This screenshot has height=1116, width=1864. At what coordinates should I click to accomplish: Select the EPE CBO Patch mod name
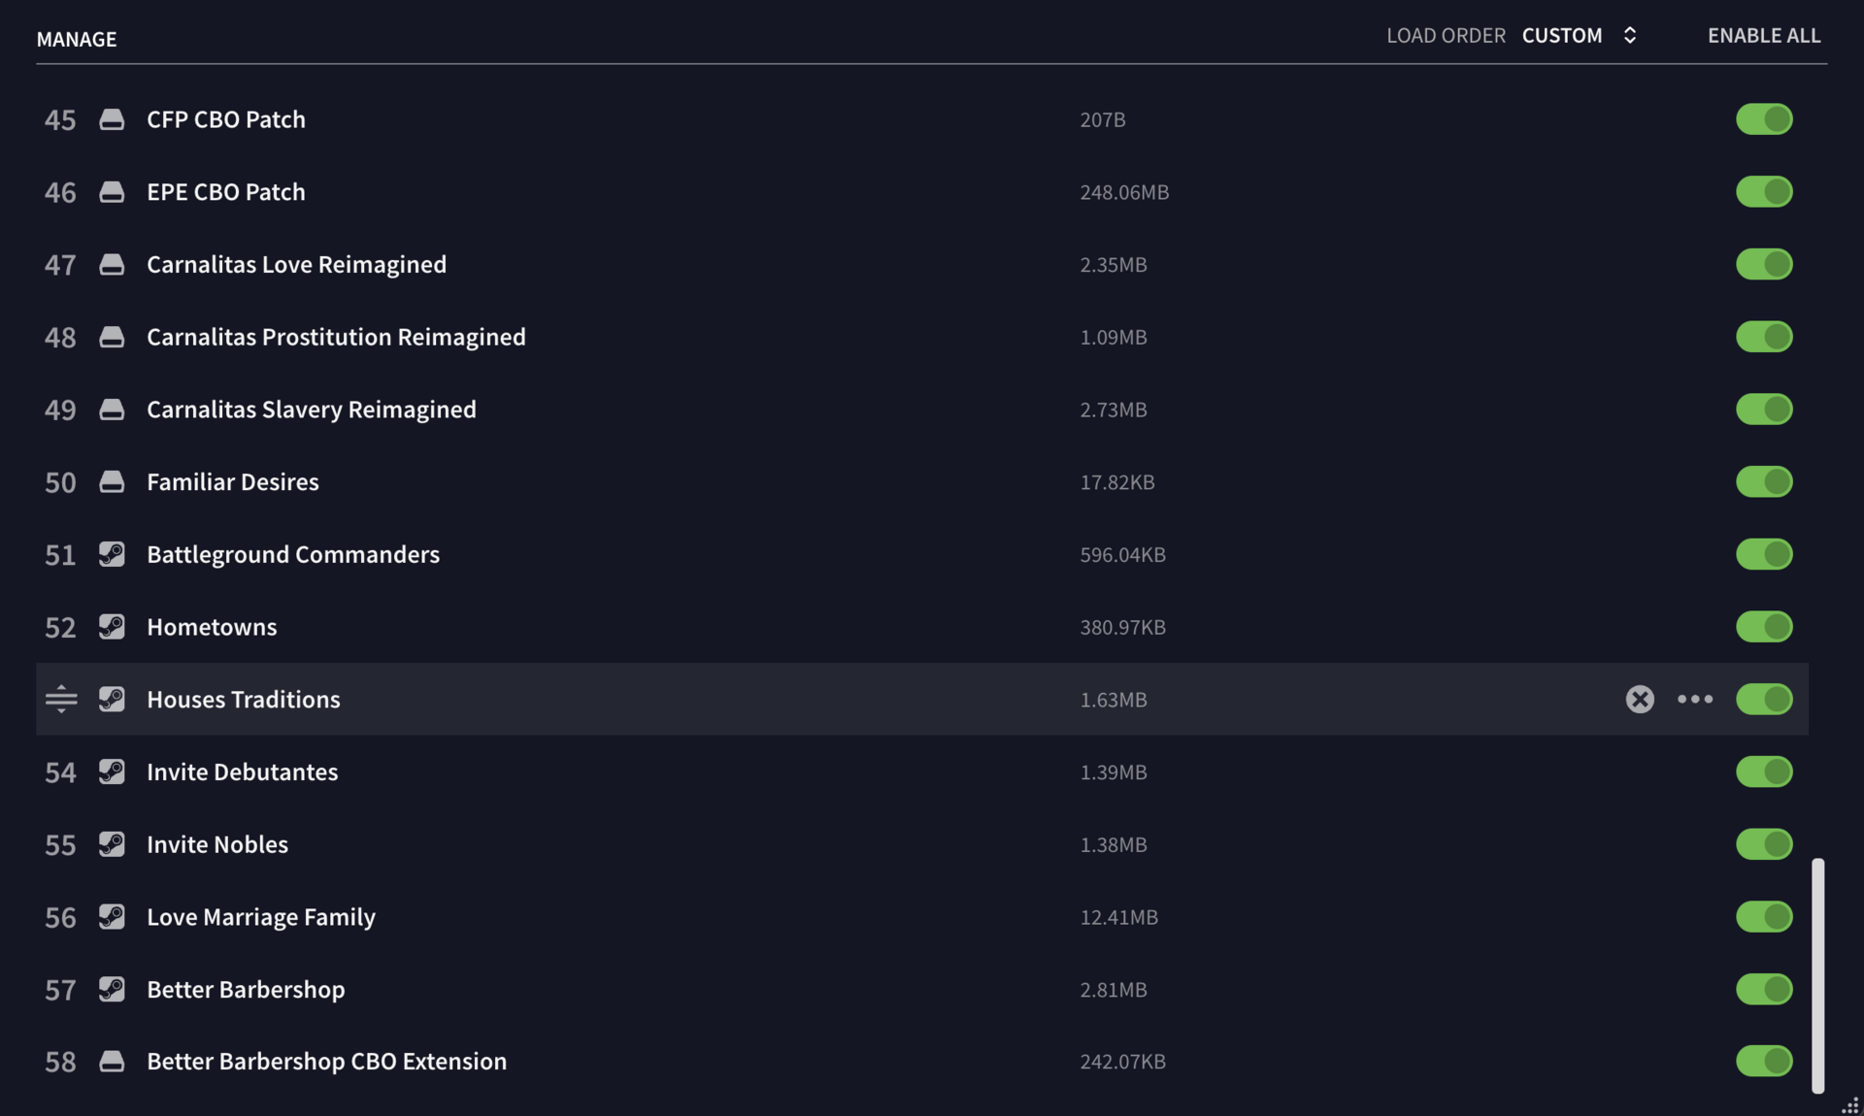click(x=226, y=192)
